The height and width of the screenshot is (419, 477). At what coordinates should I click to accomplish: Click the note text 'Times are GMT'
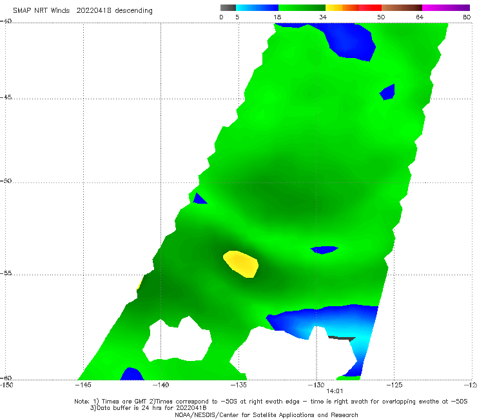tap(124, 402)
